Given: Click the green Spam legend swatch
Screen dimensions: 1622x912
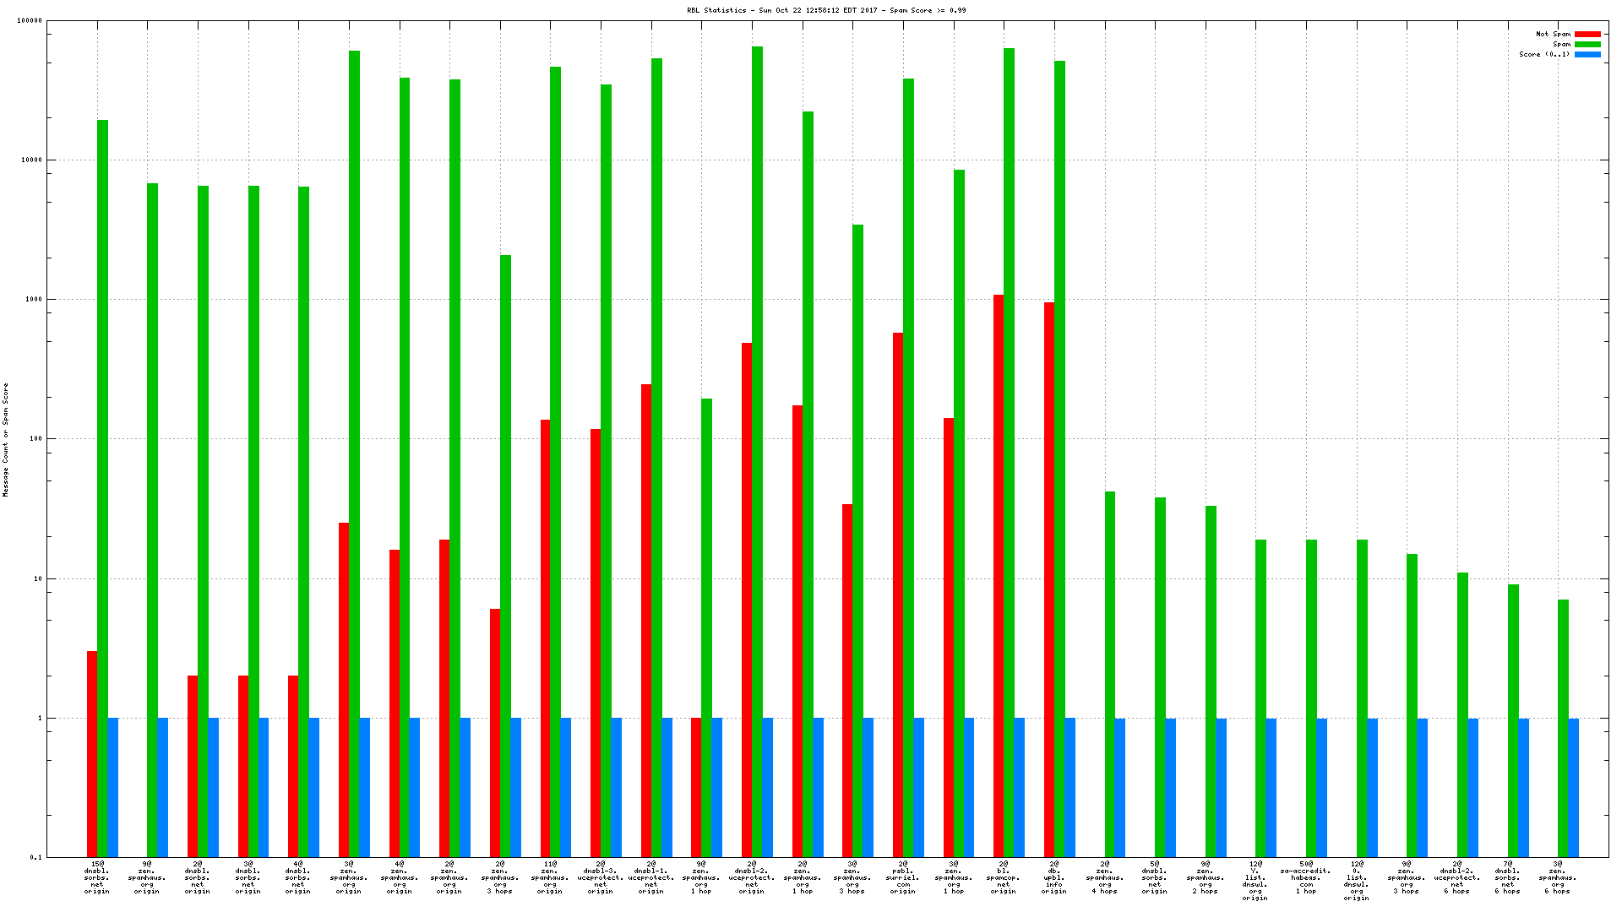Looking at the screenshot, I should coord(1587,45).
